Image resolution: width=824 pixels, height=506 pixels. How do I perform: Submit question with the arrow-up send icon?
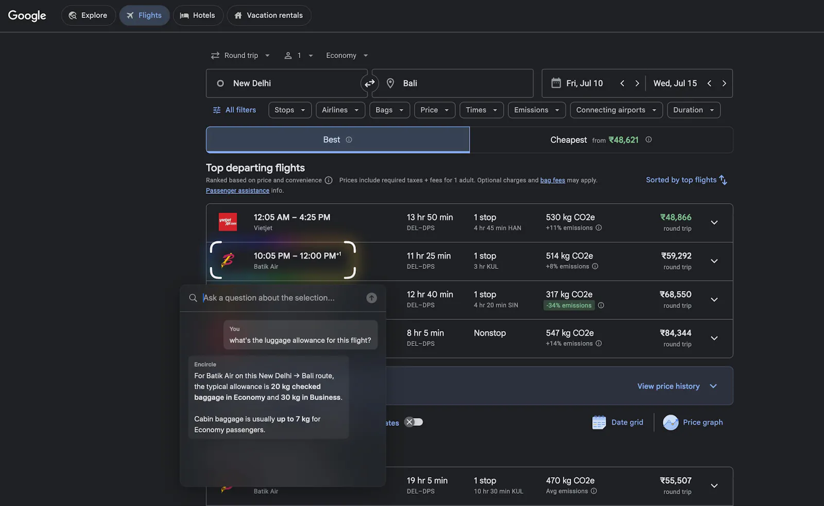coord(371,298)
